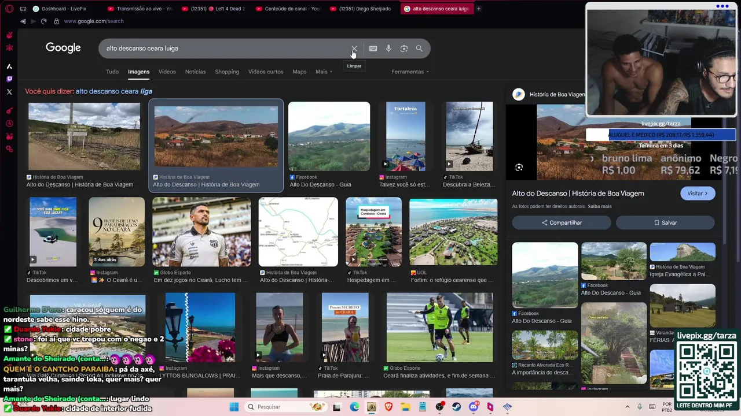Open the UOL Fortim beach resort image
The image size is (741, 416).
point(453,232)
